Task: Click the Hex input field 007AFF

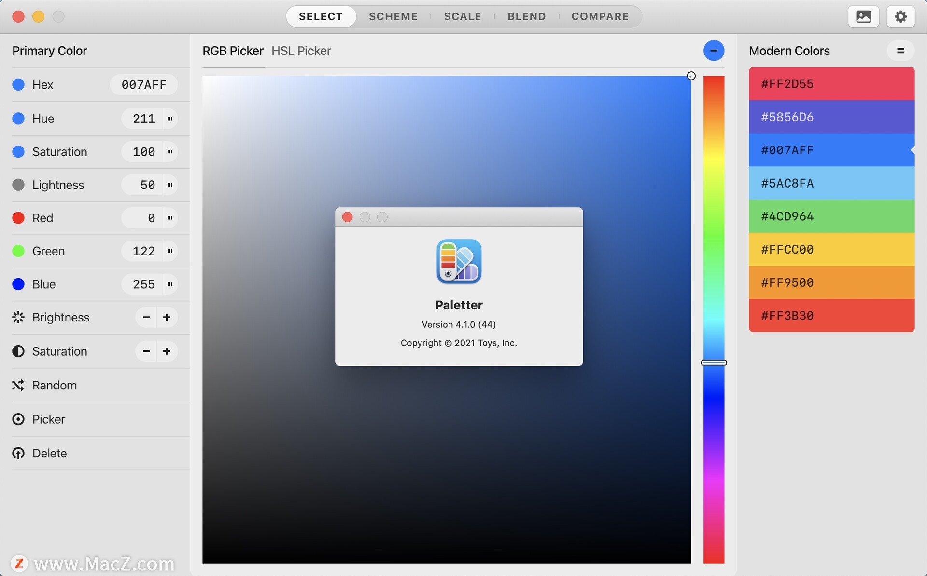Action: (143, 85)
